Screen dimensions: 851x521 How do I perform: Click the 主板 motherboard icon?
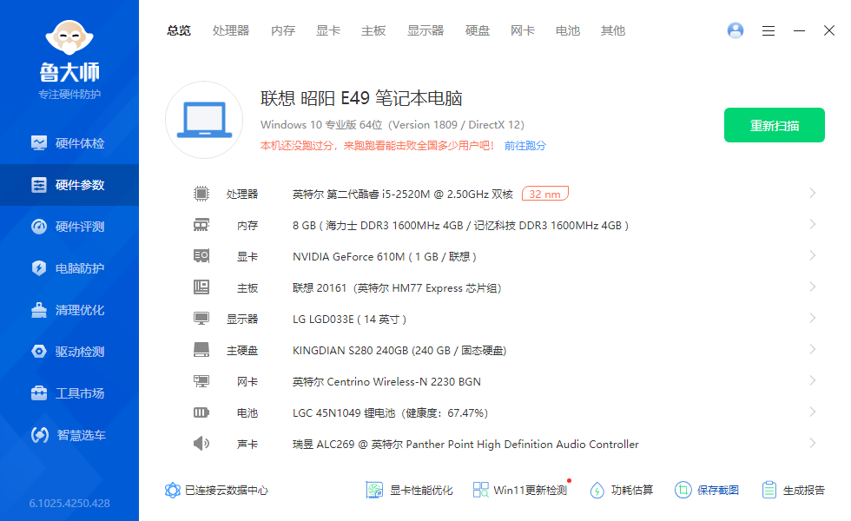[201, 287]
